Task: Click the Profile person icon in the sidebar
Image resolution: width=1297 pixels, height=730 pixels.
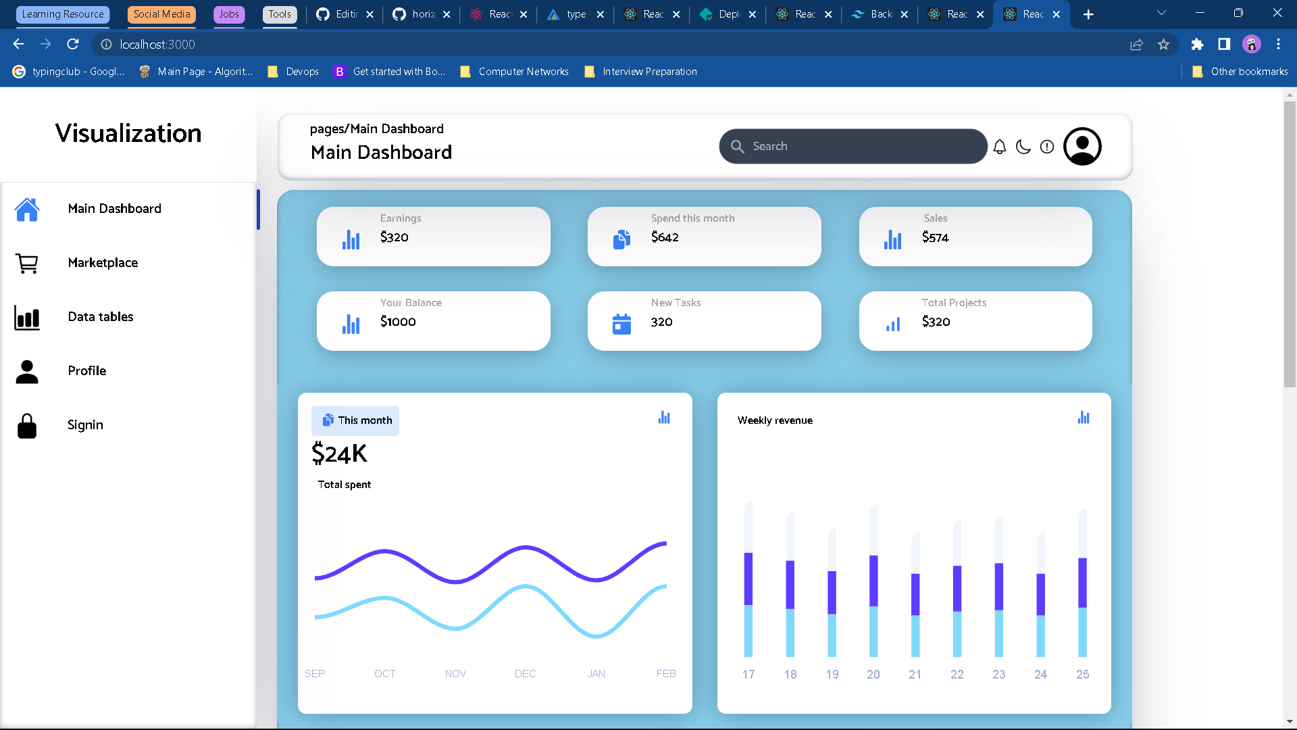Action: coord(27,372)
